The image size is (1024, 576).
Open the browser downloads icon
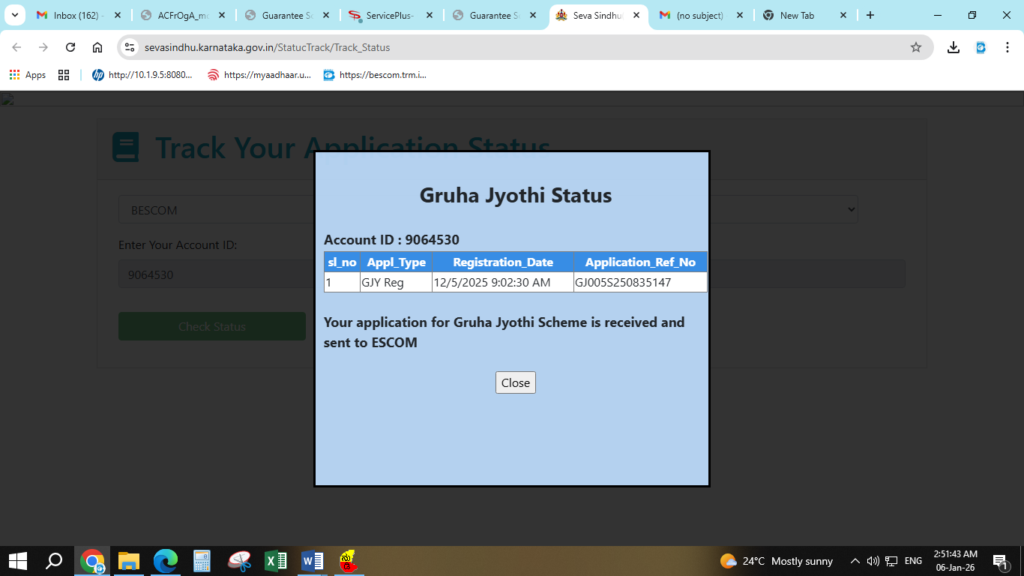click(x=954, y=47)
